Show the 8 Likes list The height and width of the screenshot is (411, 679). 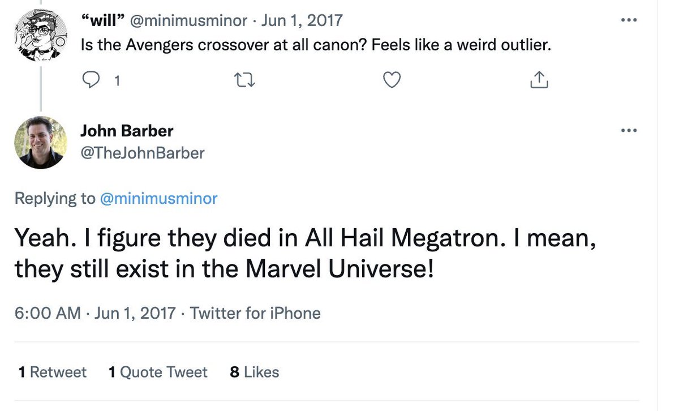(x=255, y=372)
